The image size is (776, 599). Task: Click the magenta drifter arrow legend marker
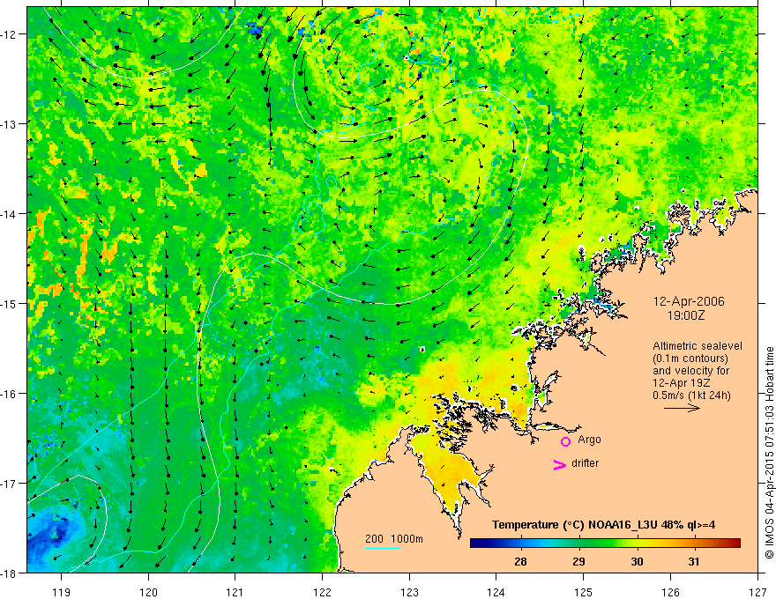click(x=559, y=464)
